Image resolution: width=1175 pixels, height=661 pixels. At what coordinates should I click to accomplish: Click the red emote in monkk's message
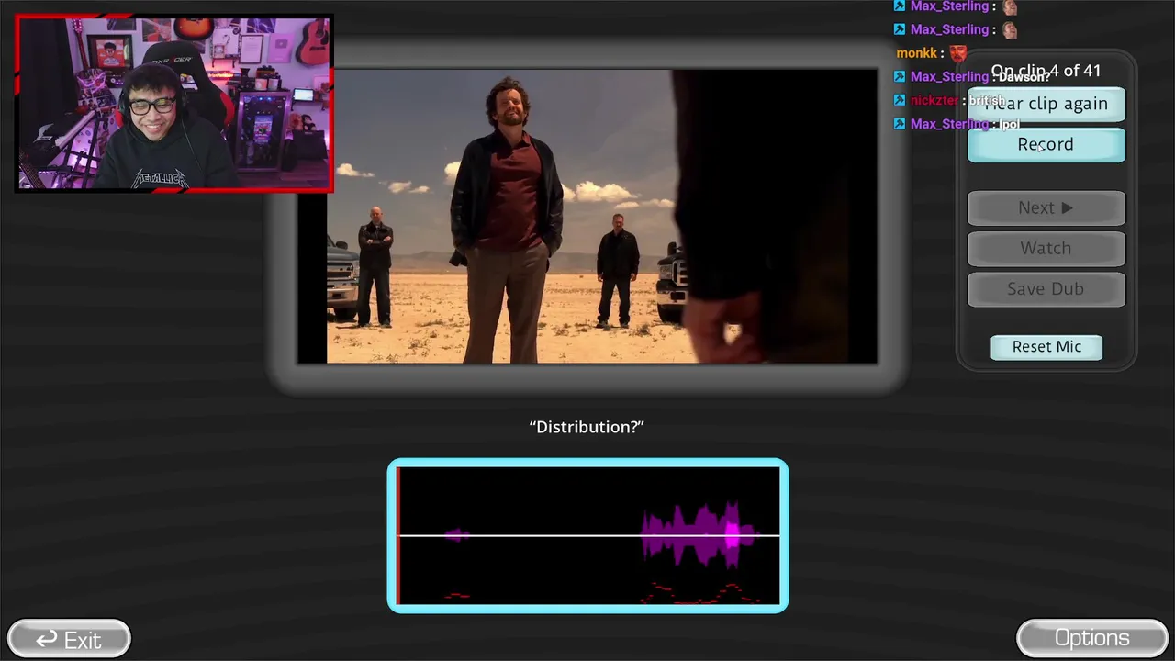[x=958, y=53]
